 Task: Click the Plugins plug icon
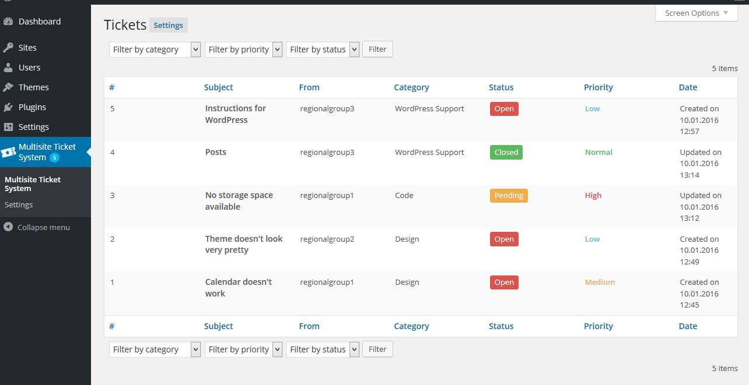[8, 107]
